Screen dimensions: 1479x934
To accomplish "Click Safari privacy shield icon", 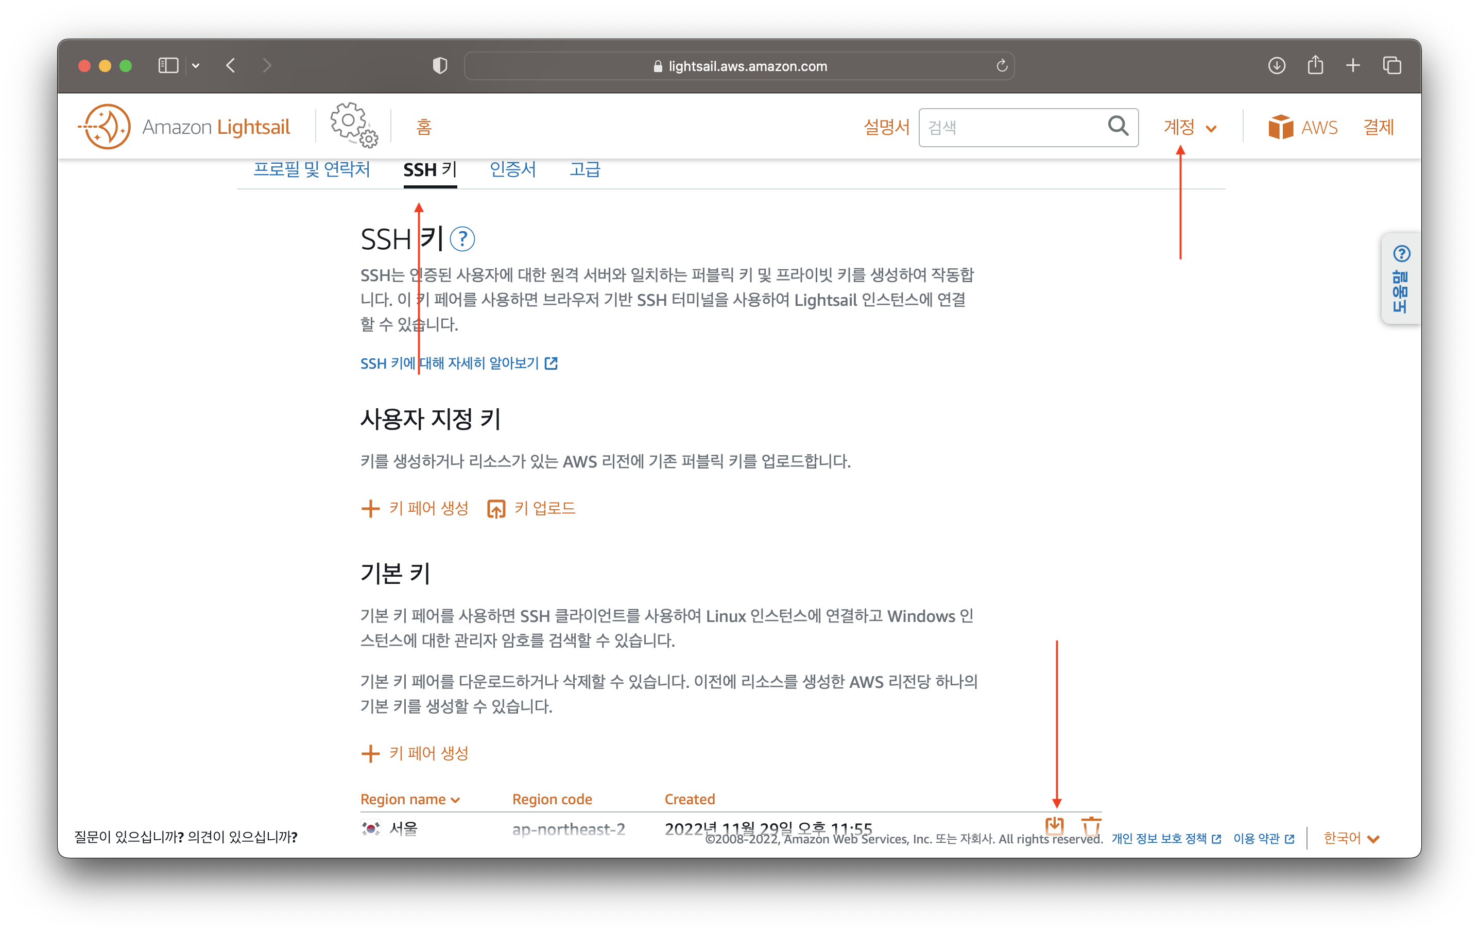I will point(440,66).
